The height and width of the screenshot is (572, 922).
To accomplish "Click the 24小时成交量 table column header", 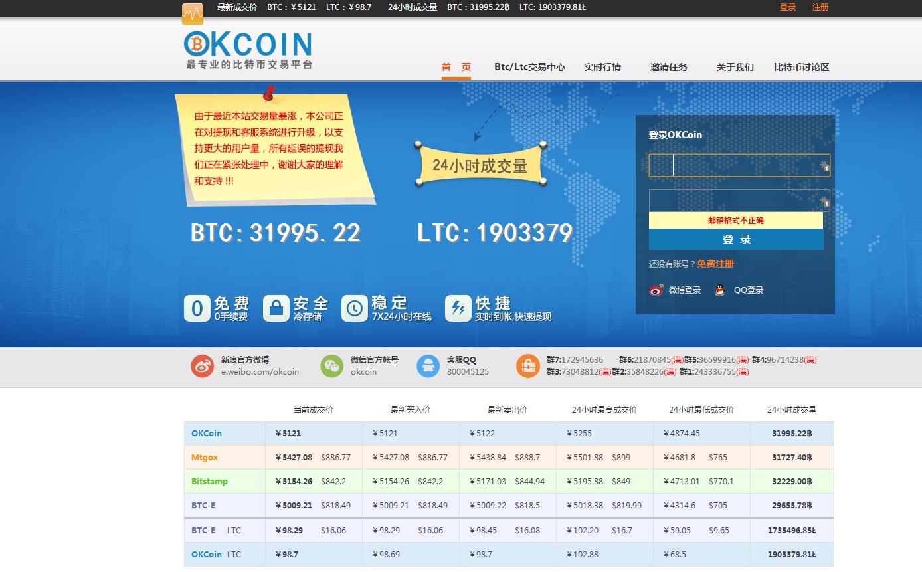I will [x=792, y=410].
